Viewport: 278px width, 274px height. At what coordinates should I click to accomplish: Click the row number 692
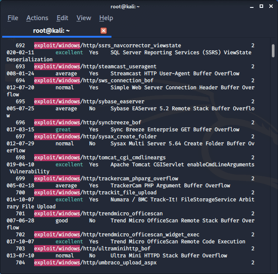tap(21, 46)
